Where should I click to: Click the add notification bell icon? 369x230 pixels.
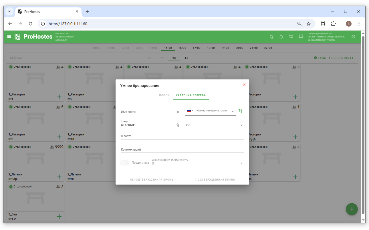click(x=271, y=37)
